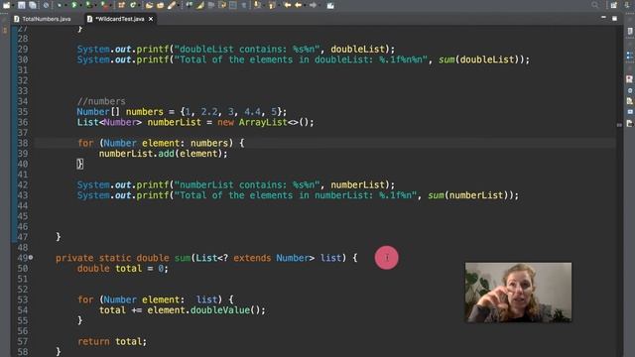
Task: Launch Coverage run icon
Action: point(88,5)
